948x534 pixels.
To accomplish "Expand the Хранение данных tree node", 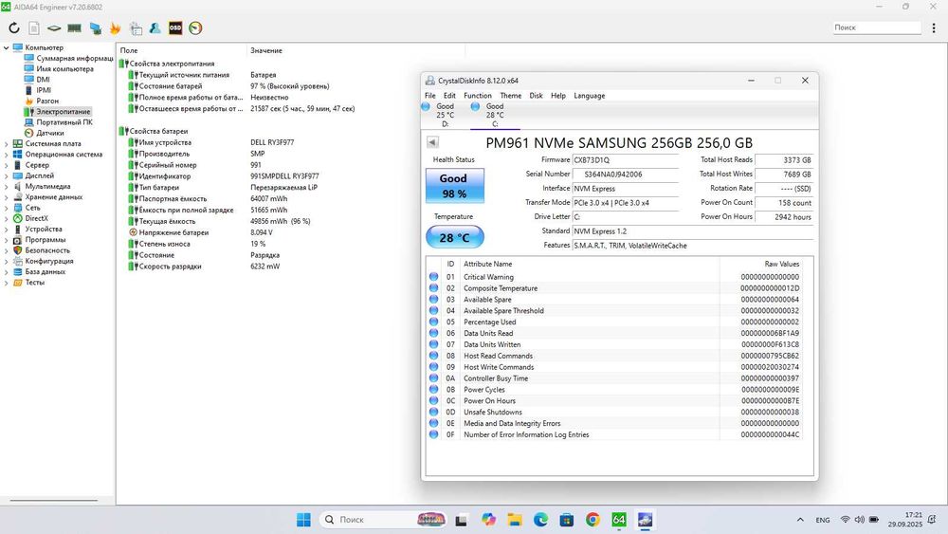I will (x=7, y=197).
